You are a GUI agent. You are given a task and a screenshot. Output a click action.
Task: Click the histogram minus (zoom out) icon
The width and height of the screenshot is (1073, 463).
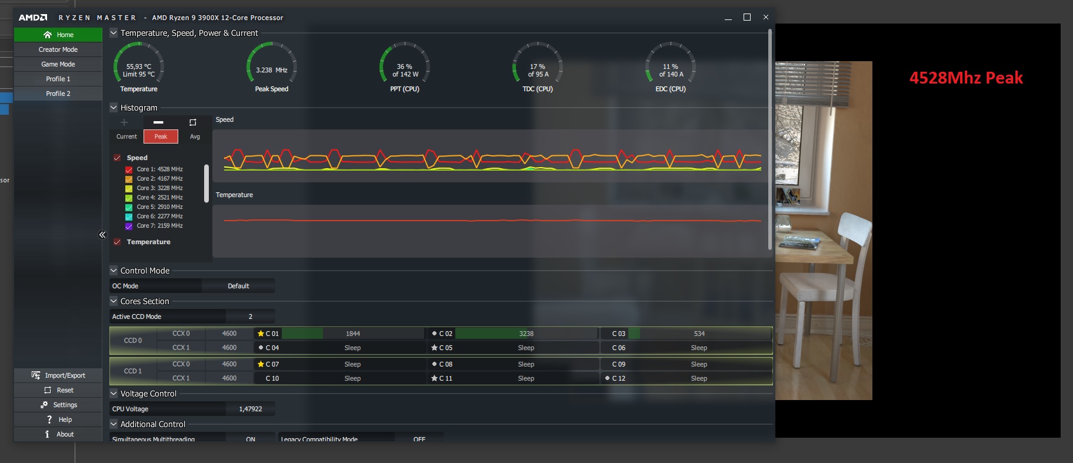[158, 122]
